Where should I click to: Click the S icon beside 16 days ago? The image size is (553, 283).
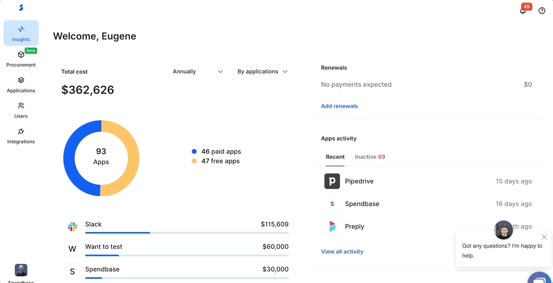332,204
